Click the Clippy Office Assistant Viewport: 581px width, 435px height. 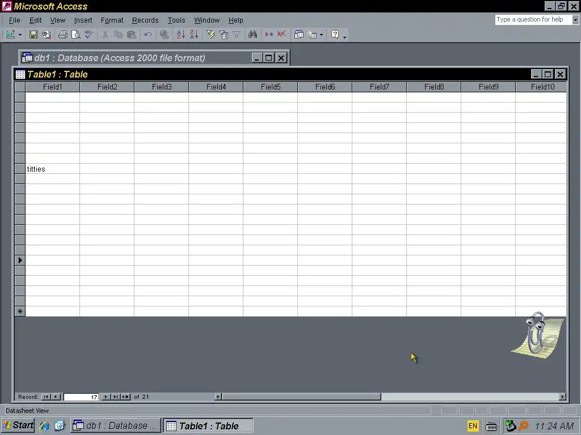point(537,335)
